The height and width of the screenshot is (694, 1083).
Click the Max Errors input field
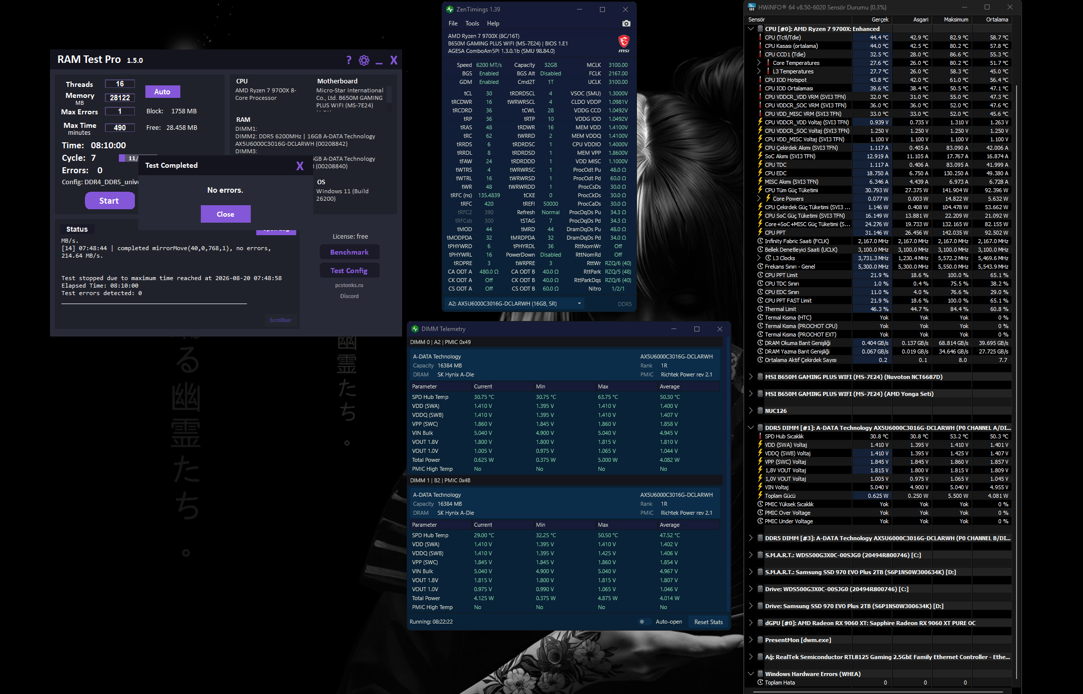pos(120,111)
